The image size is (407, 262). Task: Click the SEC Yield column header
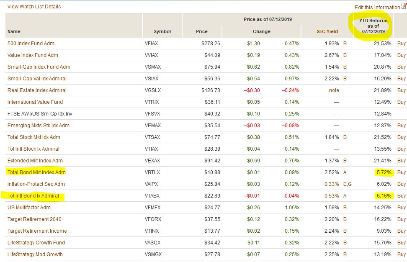click(327, 31)
